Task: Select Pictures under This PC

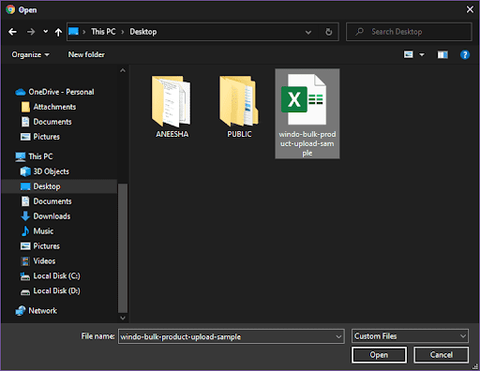Action: click(x=40, y=246)
